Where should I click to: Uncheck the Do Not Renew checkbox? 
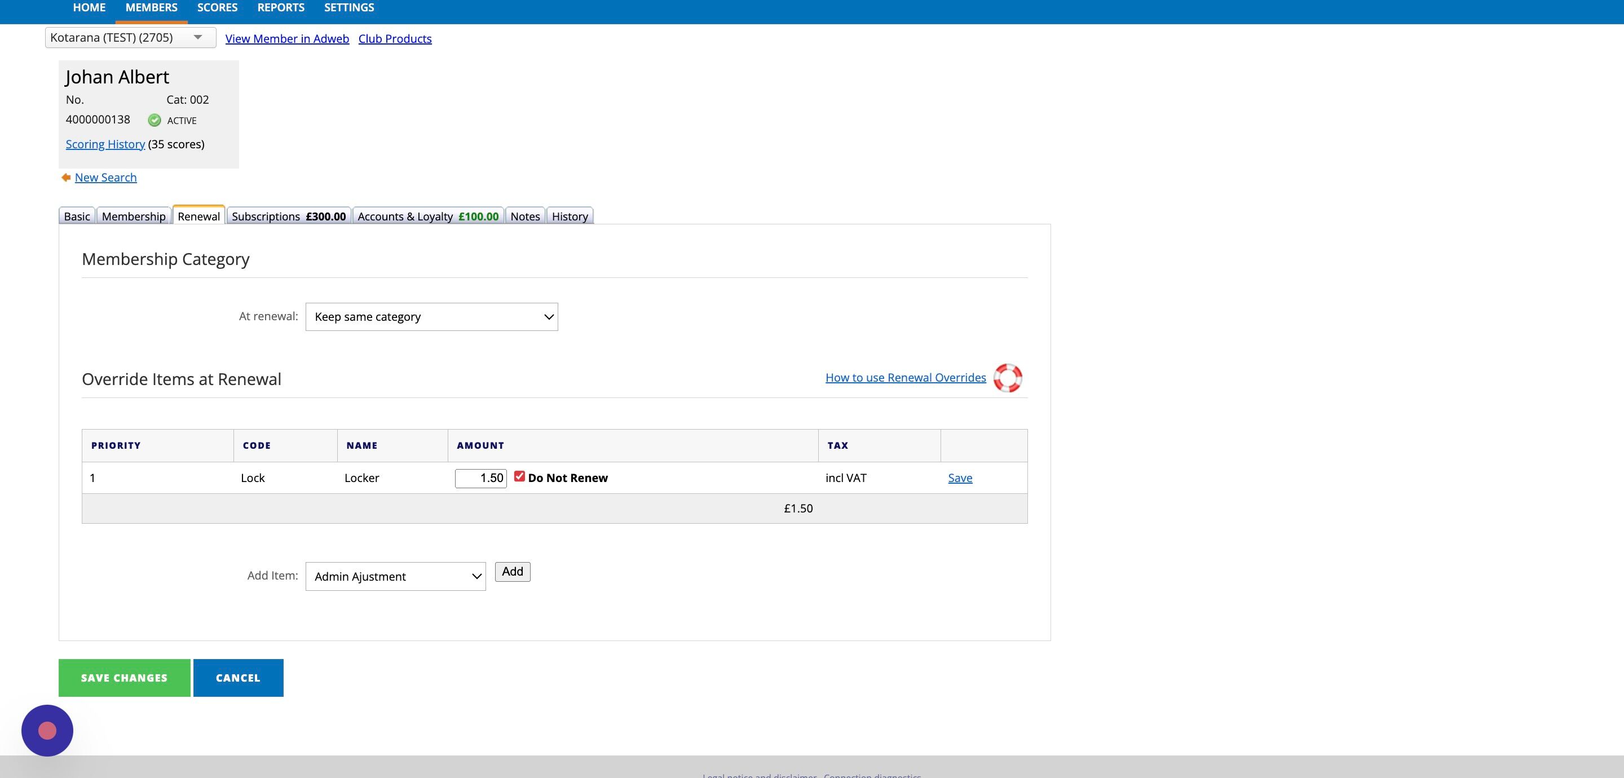coord(519,476)
